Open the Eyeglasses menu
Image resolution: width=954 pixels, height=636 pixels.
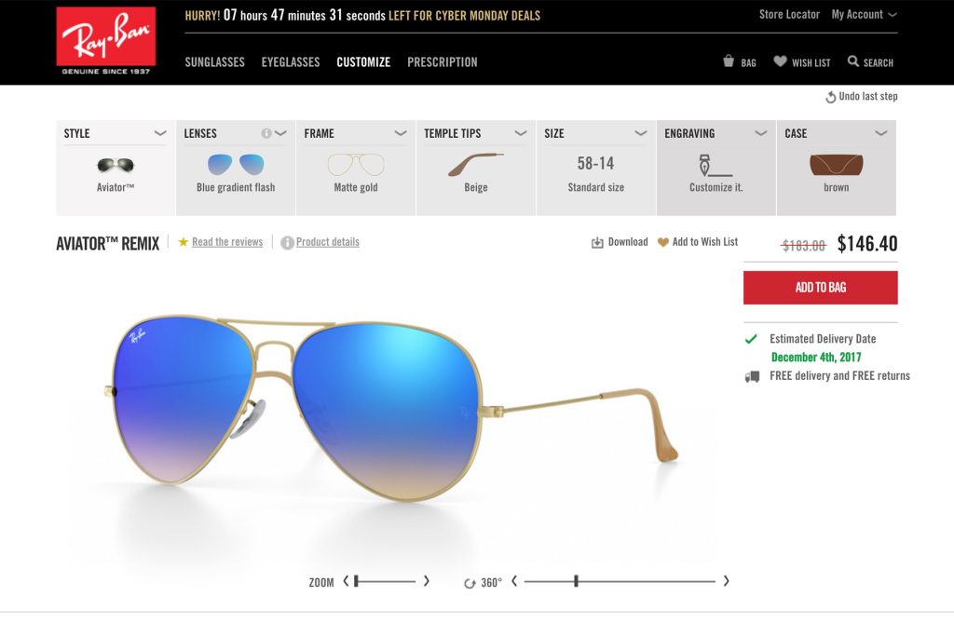pyautogui.click(x=291, y=62)
